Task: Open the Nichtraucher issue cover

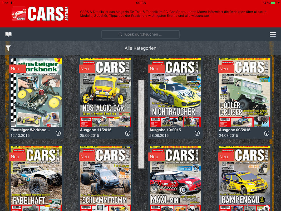Action: coord(175,92)
